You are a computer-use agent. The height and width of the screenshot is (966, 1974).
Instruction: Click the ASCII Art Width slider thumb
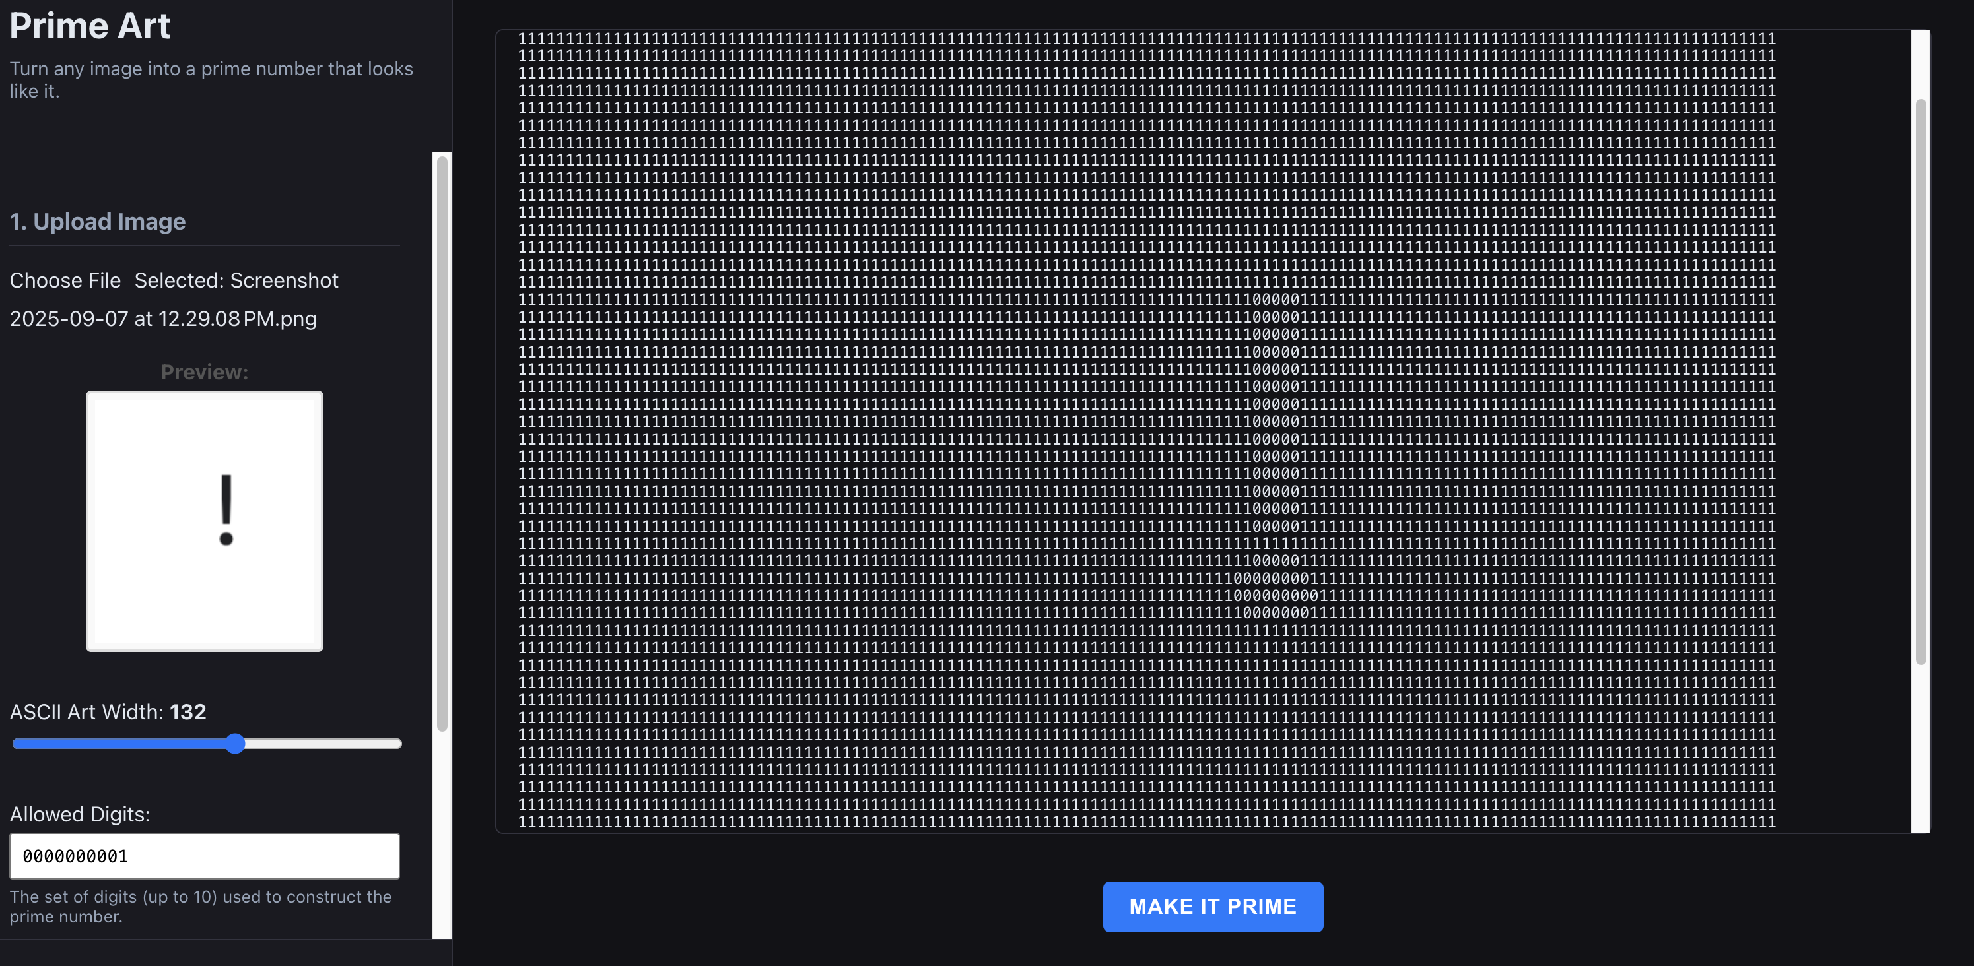click(x=235, y=743)
